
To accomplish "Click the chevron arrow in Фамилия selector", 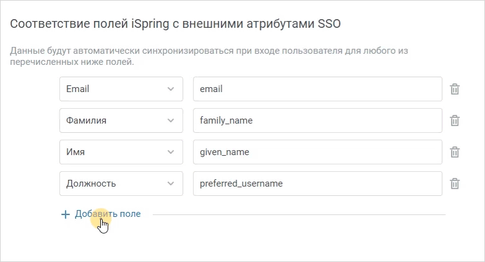I will 171,120.
